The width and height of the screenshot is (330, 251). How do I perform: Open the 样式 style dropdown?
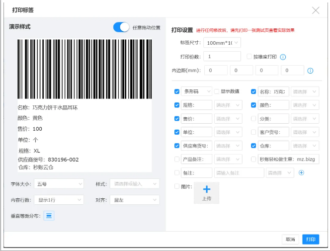coord(135,184)
